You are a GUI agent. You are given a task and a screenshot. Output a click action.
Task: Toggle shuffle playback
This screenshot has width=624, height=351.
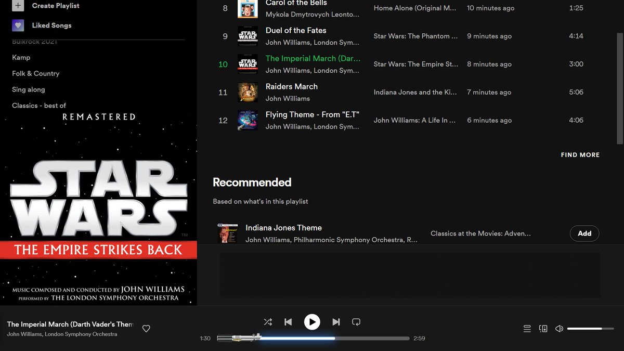point(268,322)
